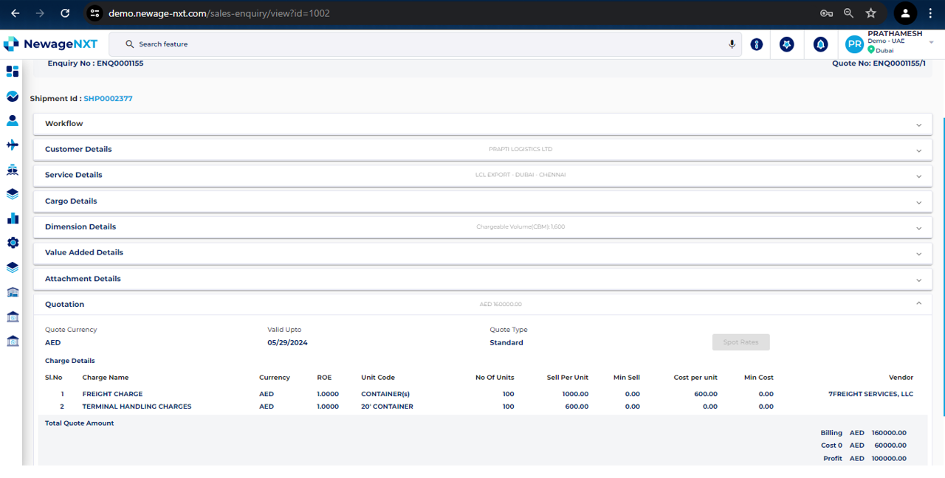Open shipment link SHP0002377
This screenshot has width=945, height=478.
tap(108, 99)
